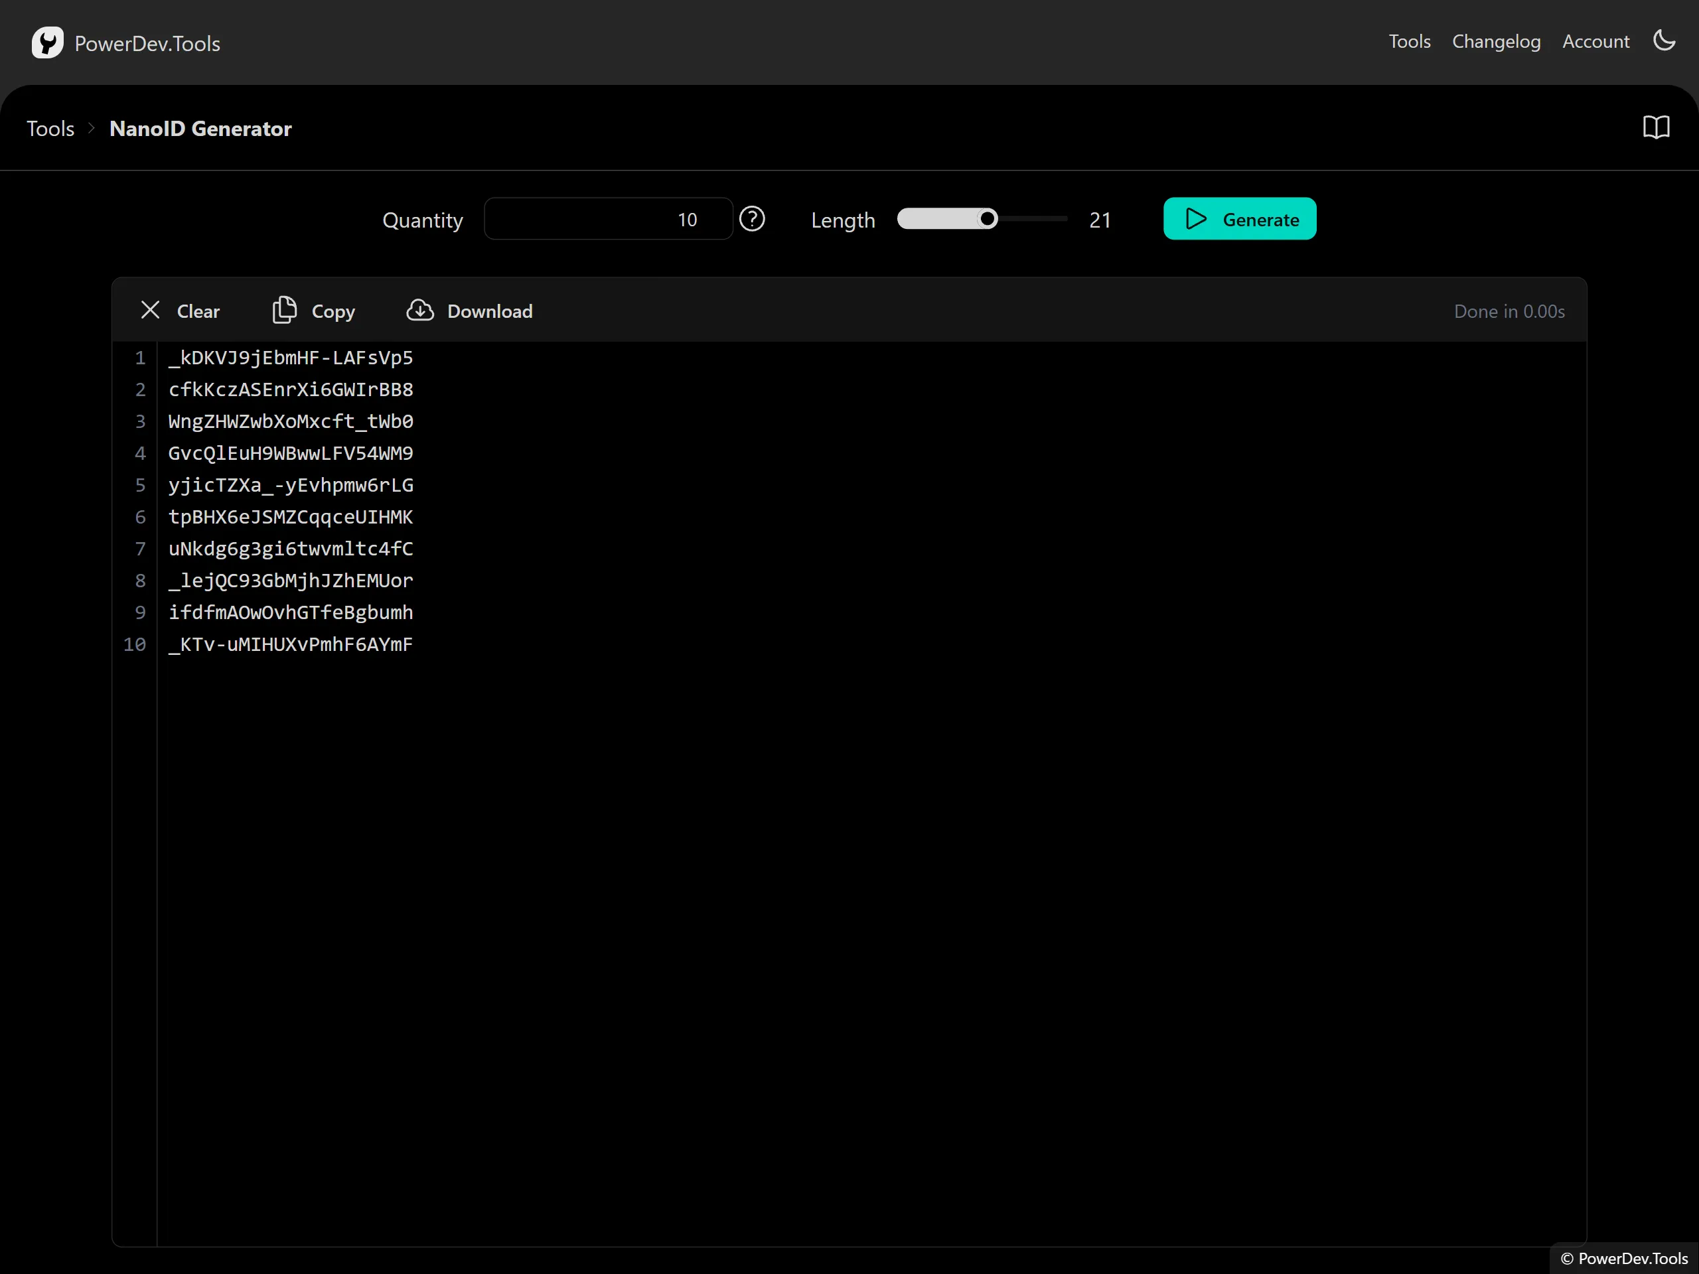1699x1274 pixels.
Task: Click the Clear text label
Action: coord(198,311)
